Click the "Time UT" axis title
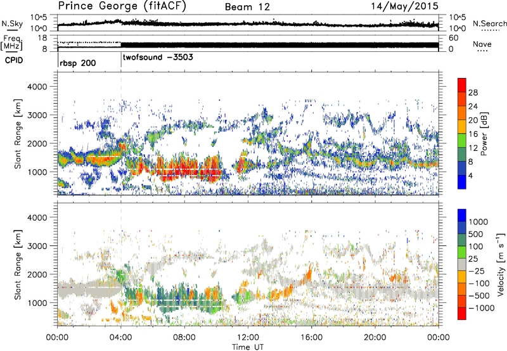Viewport: 507px width, 351px height. (x=248, y=347)
